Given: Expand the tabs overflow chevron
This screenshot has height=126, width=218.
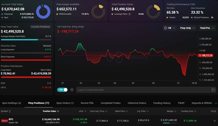Looking at the screenshot, I should point(216,103).
